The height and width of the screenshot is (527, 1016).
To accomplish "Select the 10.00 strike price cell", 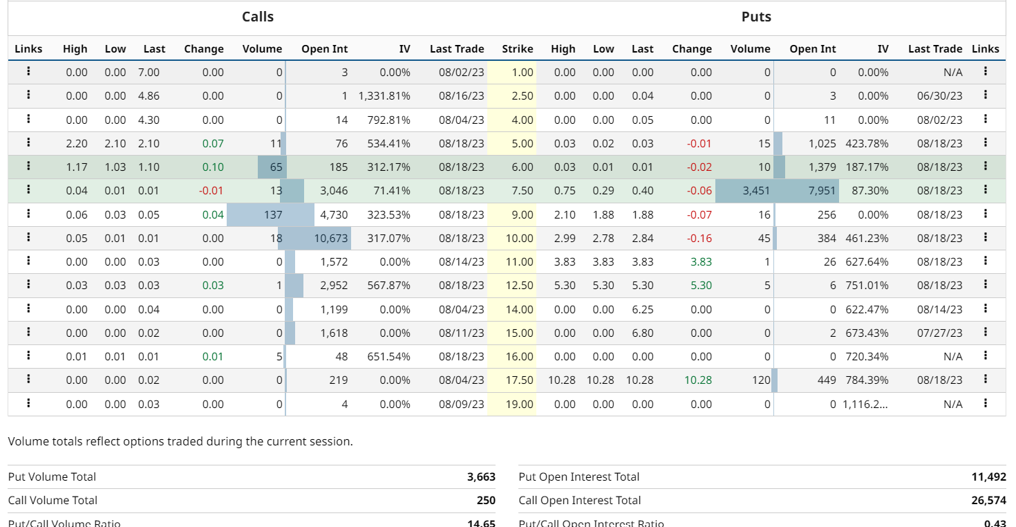I will click(512, 238).
